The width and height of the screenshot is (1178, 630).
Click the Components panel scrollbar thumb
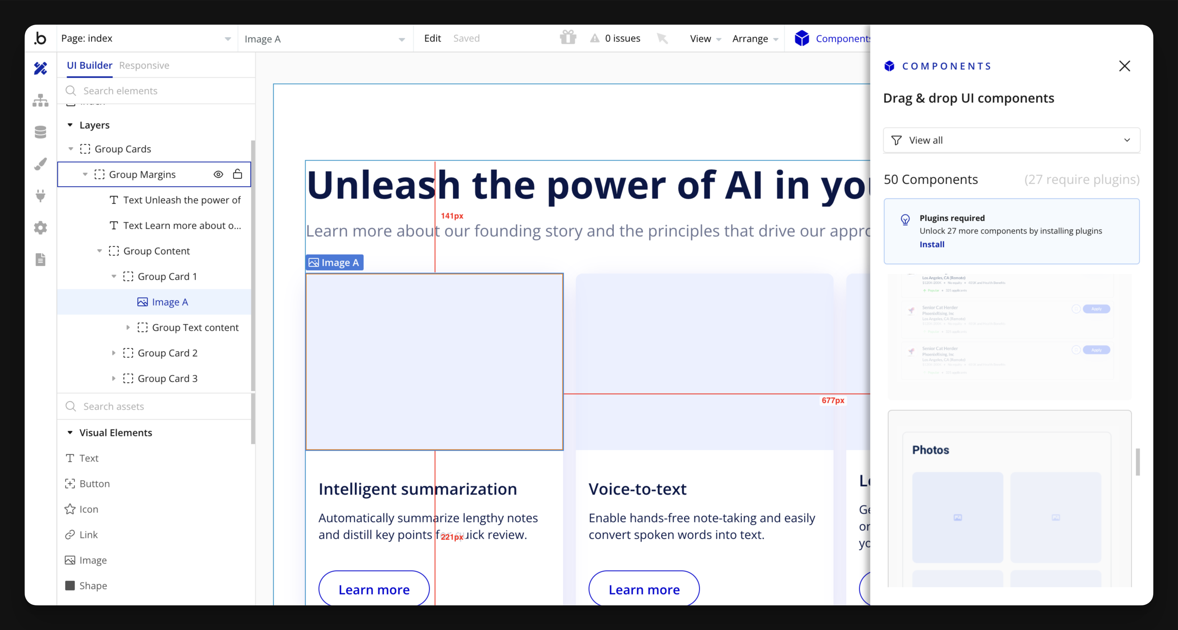[x=1137, y=462]
